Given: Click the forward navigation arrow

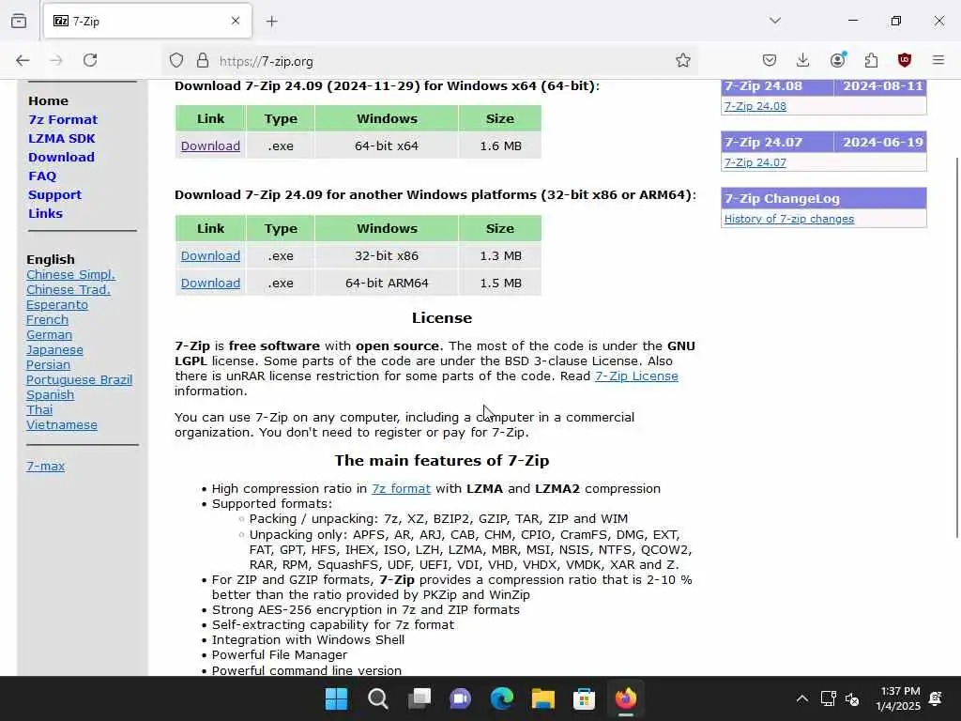Looking at the screenshot, I should (x=56, y=60).
